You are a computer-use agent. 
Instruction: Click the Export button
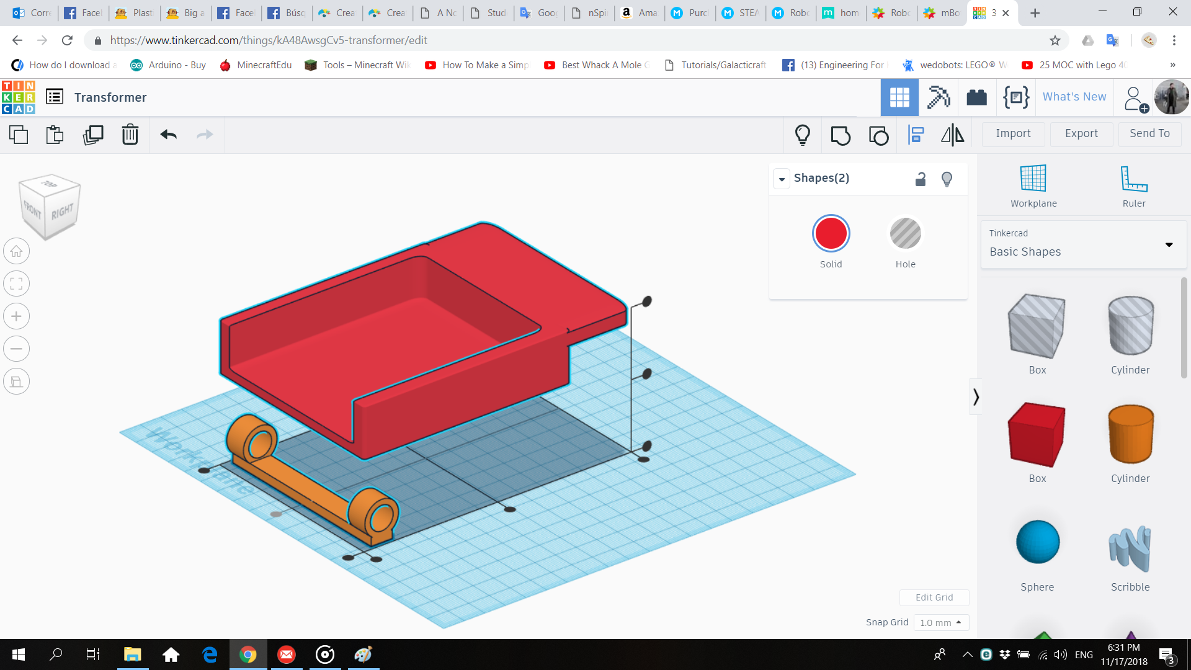pyautogui.click(x=1081, y=133)
